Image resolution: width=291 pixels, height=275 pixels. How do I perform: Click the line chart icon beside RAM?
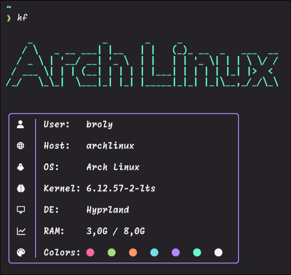pyautogui.click(x=20, y=231)
